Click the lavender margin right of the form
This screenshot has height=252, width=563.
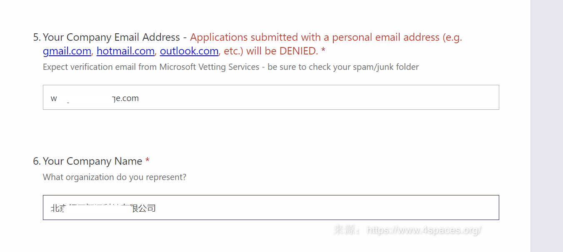[x=546, y=125]
